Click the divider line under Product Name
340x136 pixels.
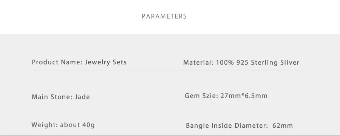click(169, 71)
